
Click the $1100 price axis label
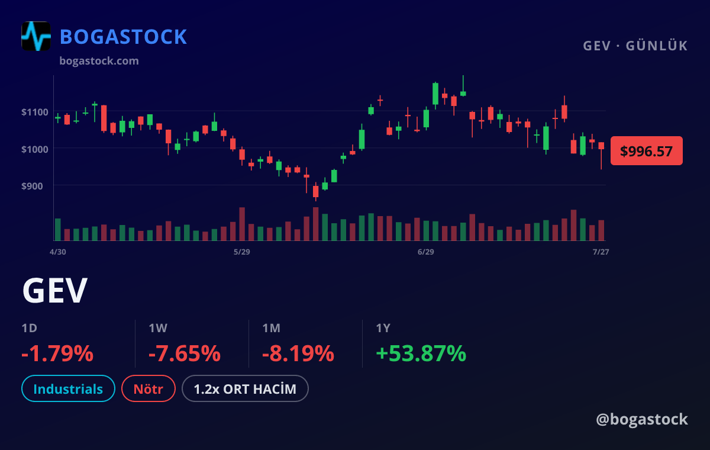click(x=34, y=111)
